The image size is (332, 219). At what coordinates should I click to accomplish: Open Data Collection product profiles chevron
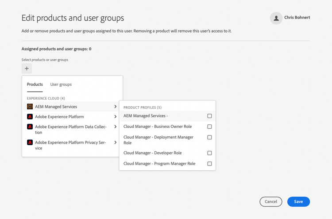pos(116,127)
